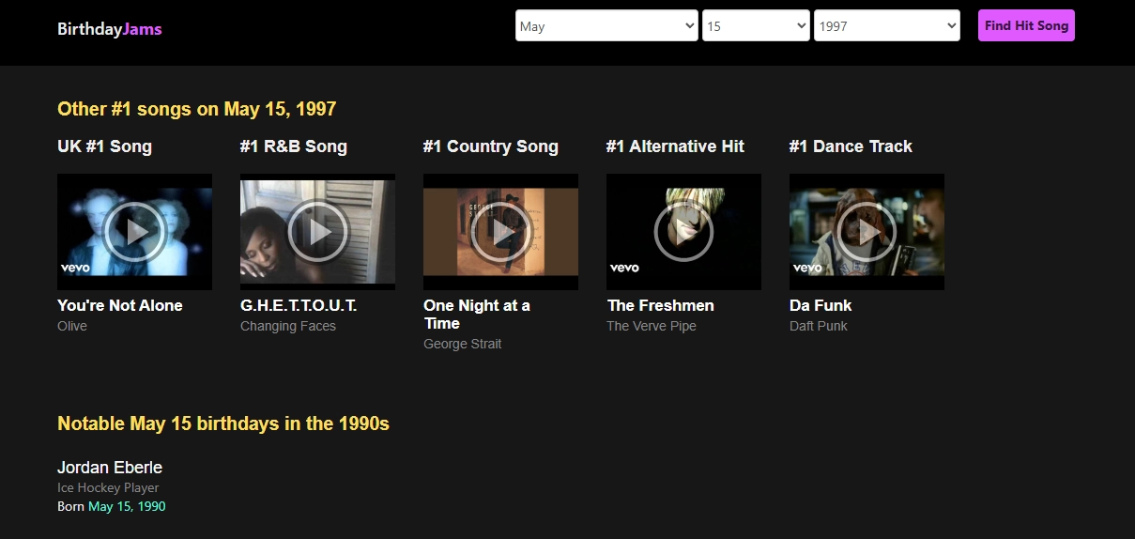Open Jordan Eberle's name link

point(110,467)
